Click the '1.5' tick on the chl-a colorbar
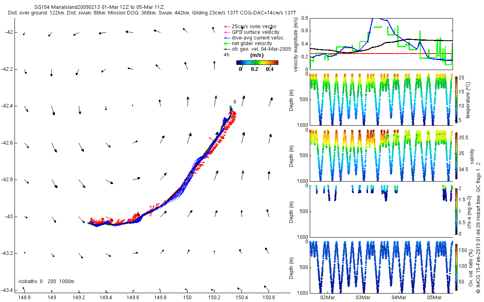 (462, 200)
